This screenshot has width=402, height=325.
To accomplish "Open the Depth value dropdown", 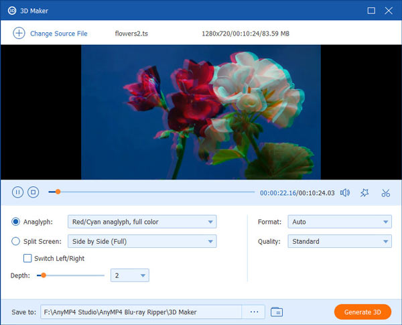I will pos(130,275).
